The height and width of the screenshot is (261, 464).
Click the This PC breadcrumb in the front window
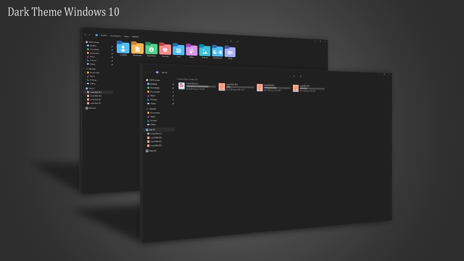pyautogui.click(x=165, y=72)
